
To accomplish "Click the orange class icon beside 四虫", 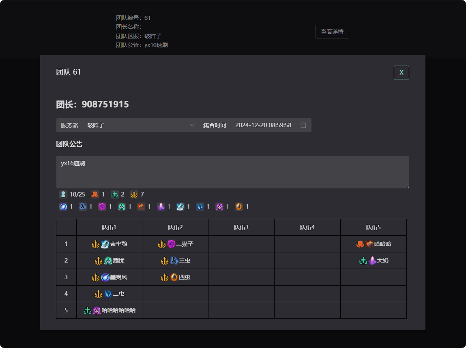I will click(x=174, y=278).
